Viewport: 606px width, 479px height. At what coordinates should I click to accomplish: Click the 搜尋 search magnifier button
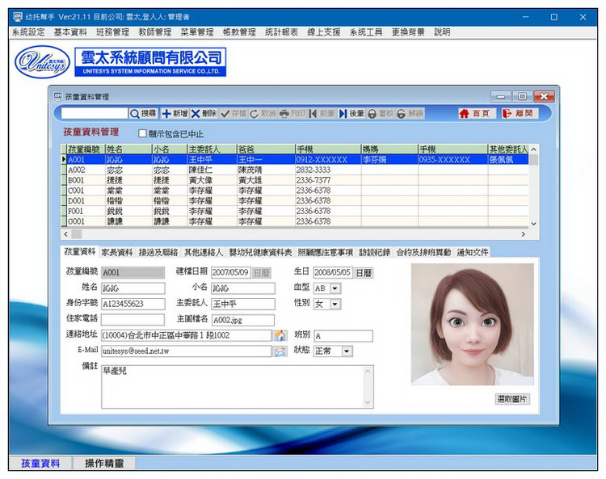pyautogui.click(x=145, y=114)
